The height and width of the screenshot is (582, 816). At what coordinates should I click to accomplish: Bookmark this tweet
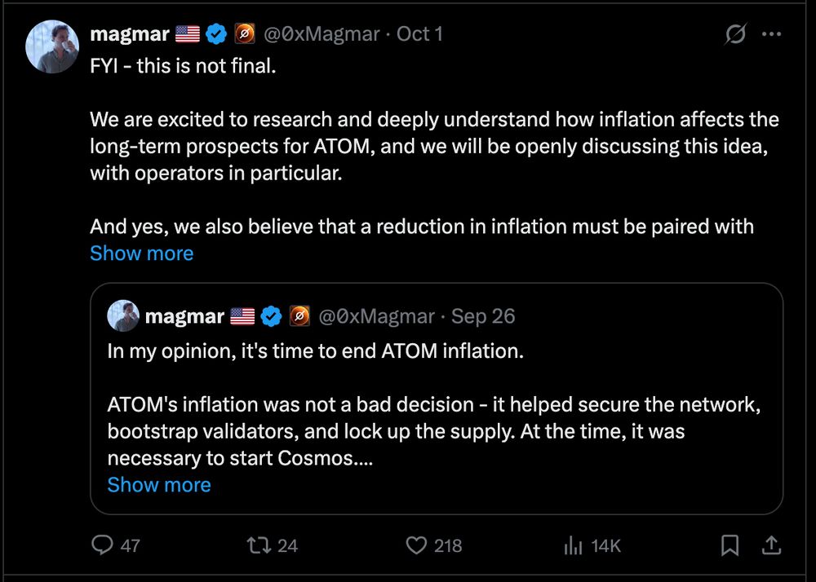(x=730, y=545)
